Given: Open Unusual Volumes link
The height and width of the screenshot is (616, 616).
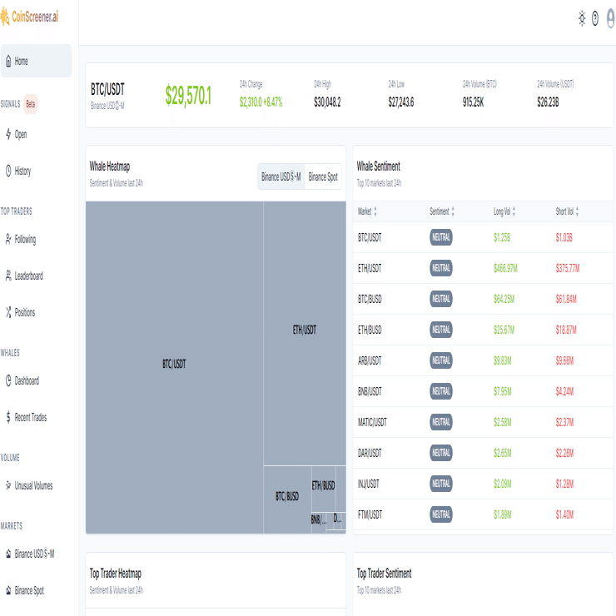Looking at the screenshot, I should point(33,485).
